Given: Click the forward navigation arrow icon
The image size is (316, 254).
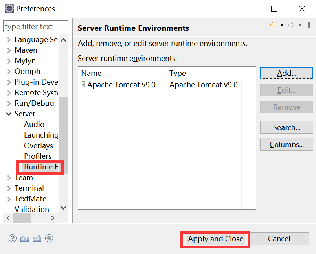Looking at the screenshot, I should click(x=291, y=25).
